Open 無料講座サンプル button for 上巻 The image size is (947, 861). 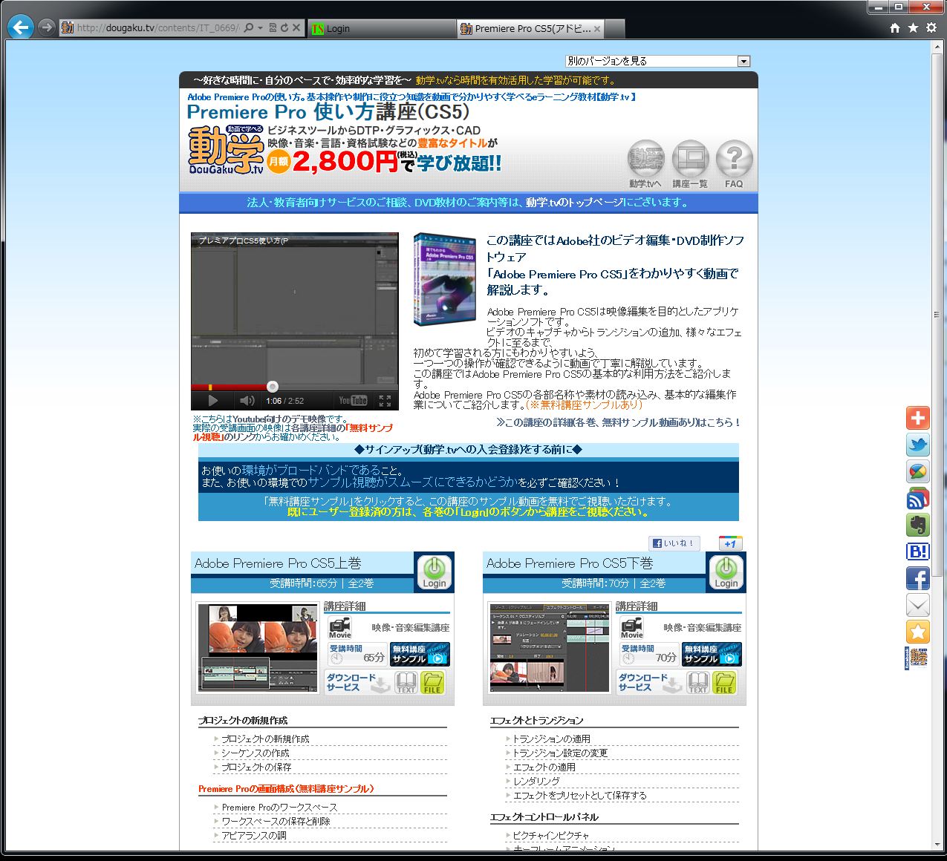[420, 654]
